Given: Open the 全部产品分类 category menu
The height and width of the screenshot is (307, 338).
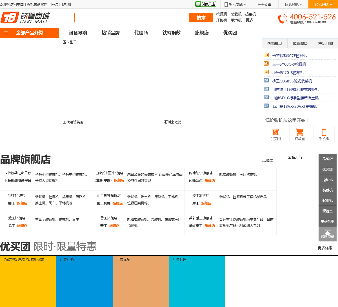Looking at the screenshot, I should click(30, 33).
